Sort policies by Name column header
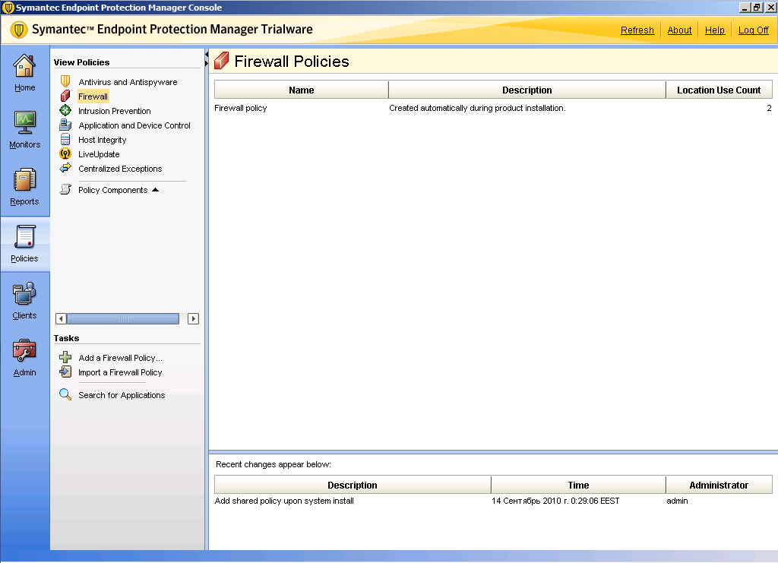The image size is (778, 563). pyautogui.click(x=301, y=90)
